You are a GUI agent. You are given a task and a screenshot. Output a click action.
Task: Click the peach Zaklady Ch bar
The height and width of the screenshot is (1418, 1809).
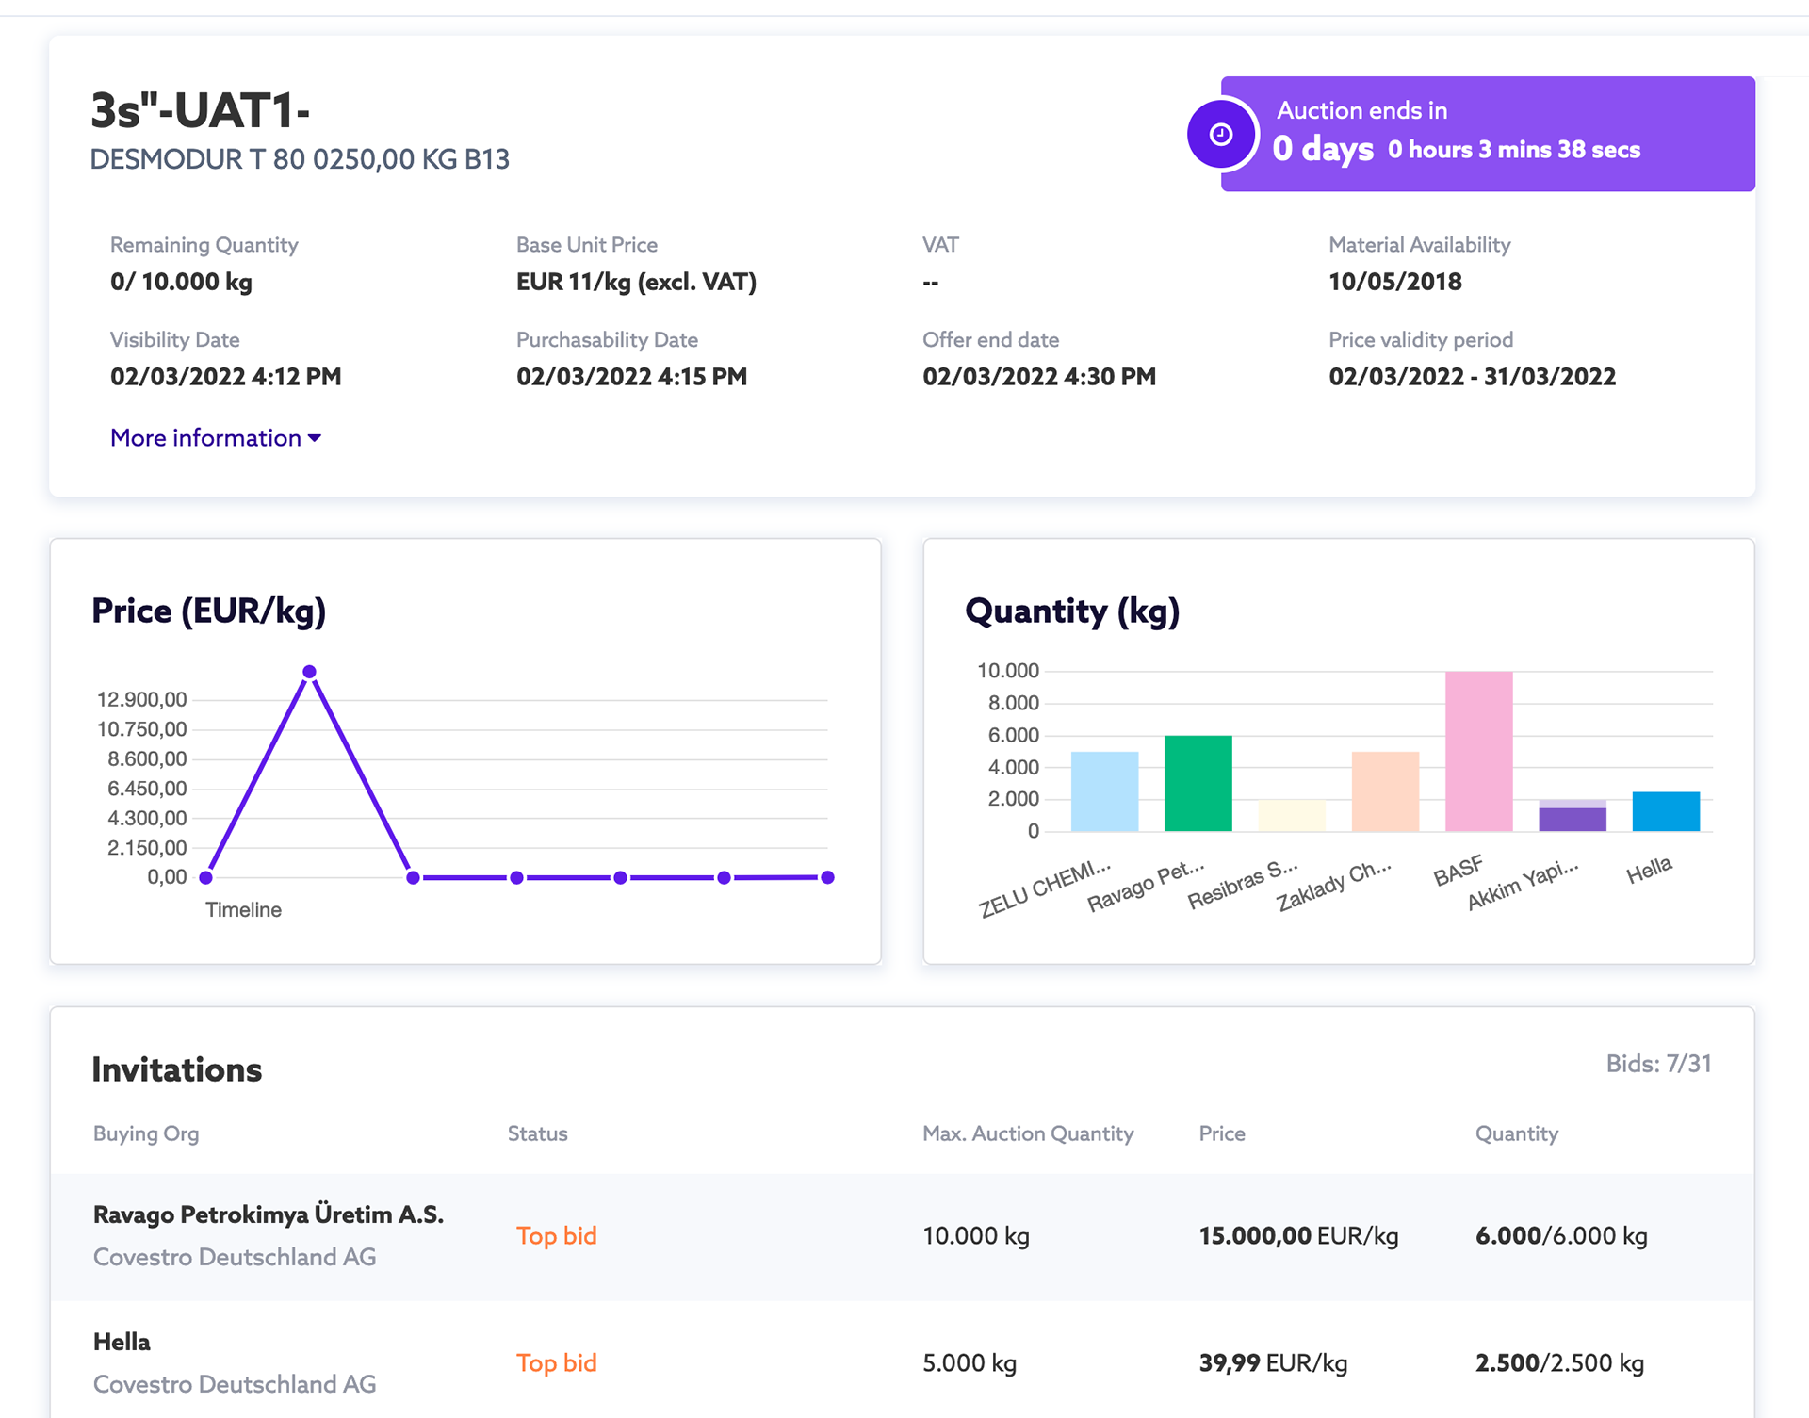coord(1385,791)
